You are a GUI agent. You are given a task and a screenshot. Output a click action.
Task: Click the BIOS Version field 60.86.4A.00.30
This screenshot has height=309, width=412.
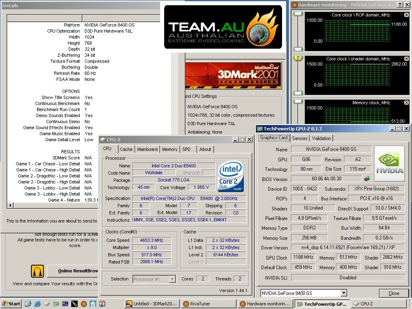(x=327, y=179)
